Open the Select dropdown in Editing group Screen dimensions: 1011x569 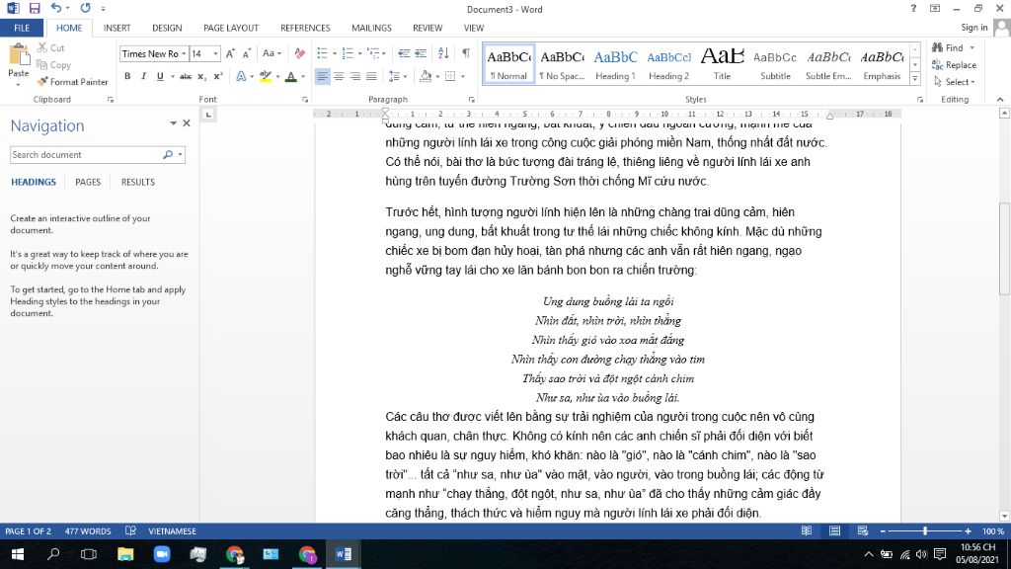955,82
